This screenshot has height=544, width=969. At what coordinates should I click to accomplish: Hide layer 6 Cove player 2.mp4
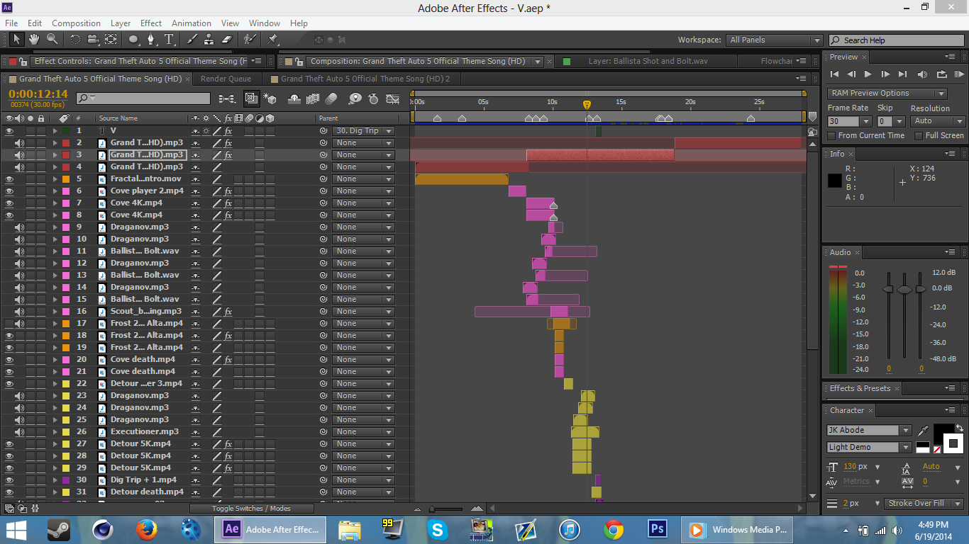coord(9,191)
